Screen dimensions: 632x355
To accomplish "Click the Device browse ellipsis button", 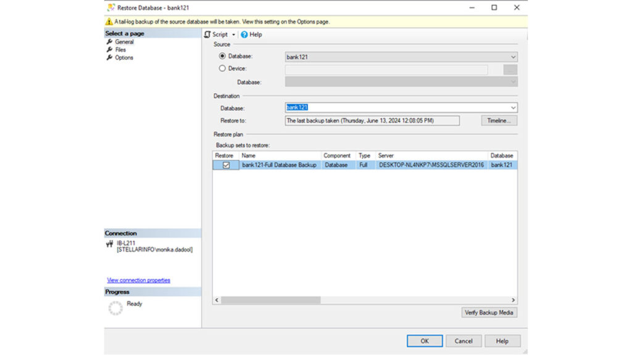I will point(510,70).
